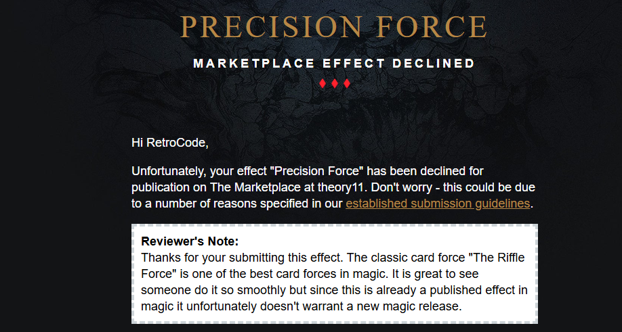
Task: Click the bold "Reviewer's Note:" label
Action: coord(190,241)
